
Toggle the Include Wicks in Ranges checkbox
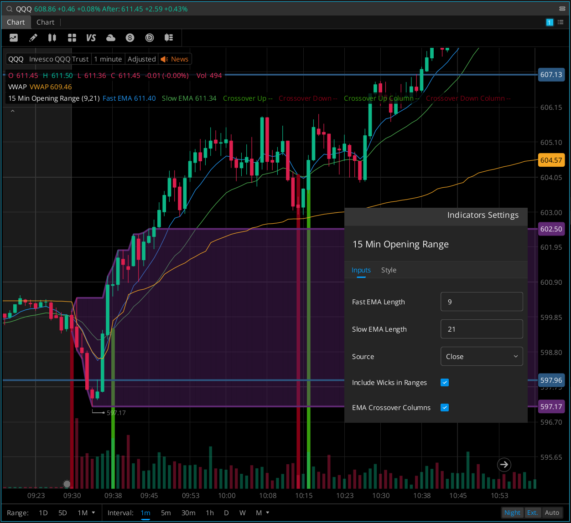[x=445, y=383]
